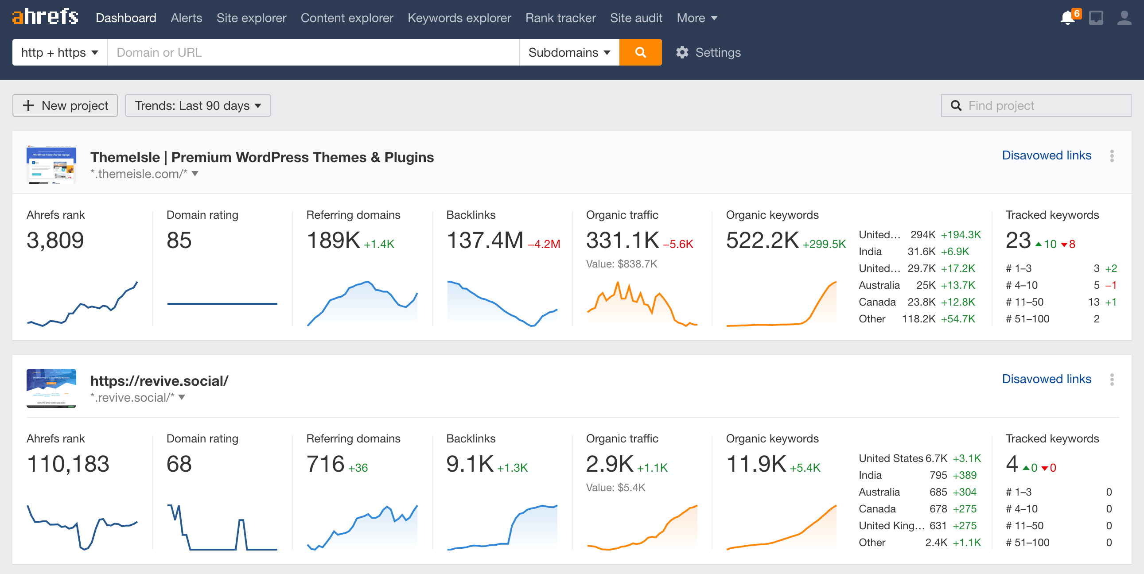Create a New project

(65, 105)
